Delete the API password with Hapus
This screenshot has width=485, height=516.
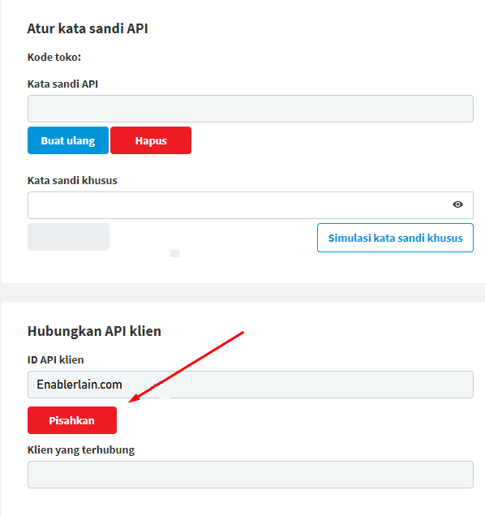tap(151, 140)
